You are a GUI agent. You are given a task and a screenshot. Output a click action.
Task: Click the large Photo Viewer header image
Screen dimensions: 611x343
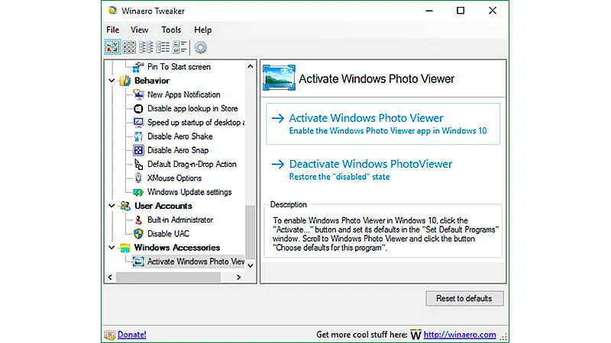click(279, 78)
